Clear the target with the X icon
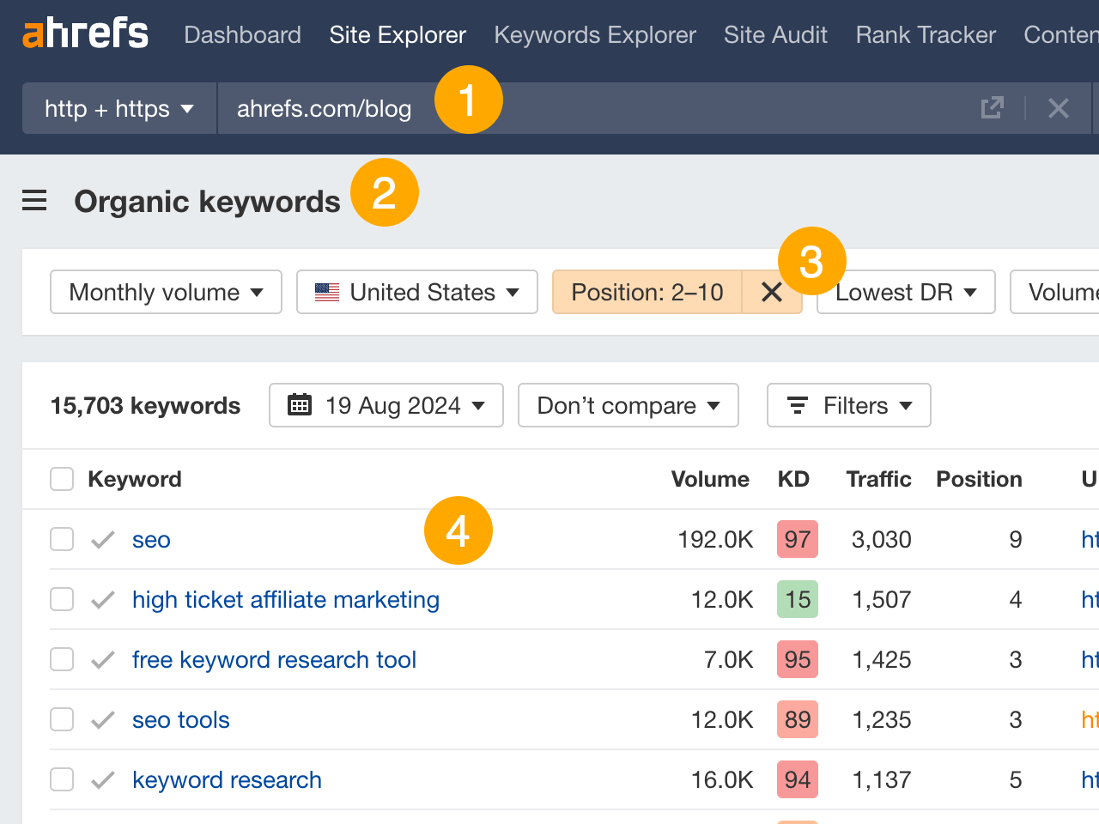The height and width of the screenshot is (824, 1099). point(1058,108)
